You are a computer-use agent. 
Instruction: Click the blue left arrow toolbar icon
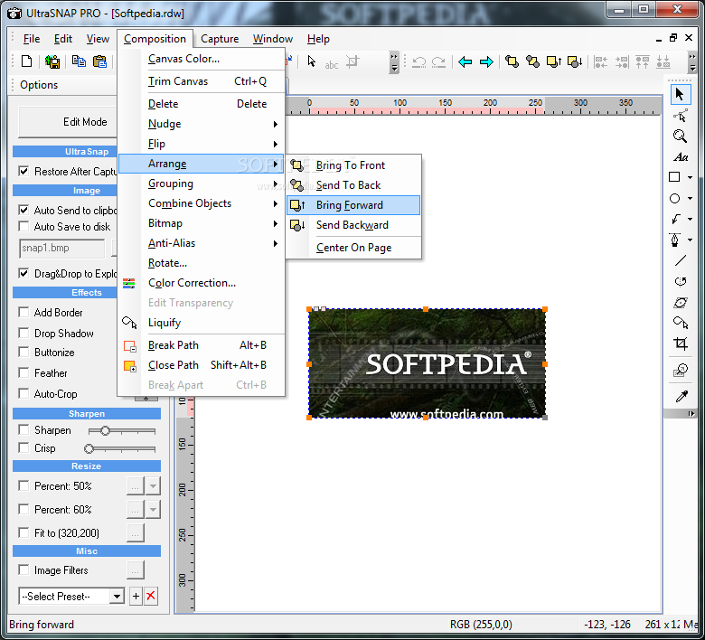click(465, 61)
